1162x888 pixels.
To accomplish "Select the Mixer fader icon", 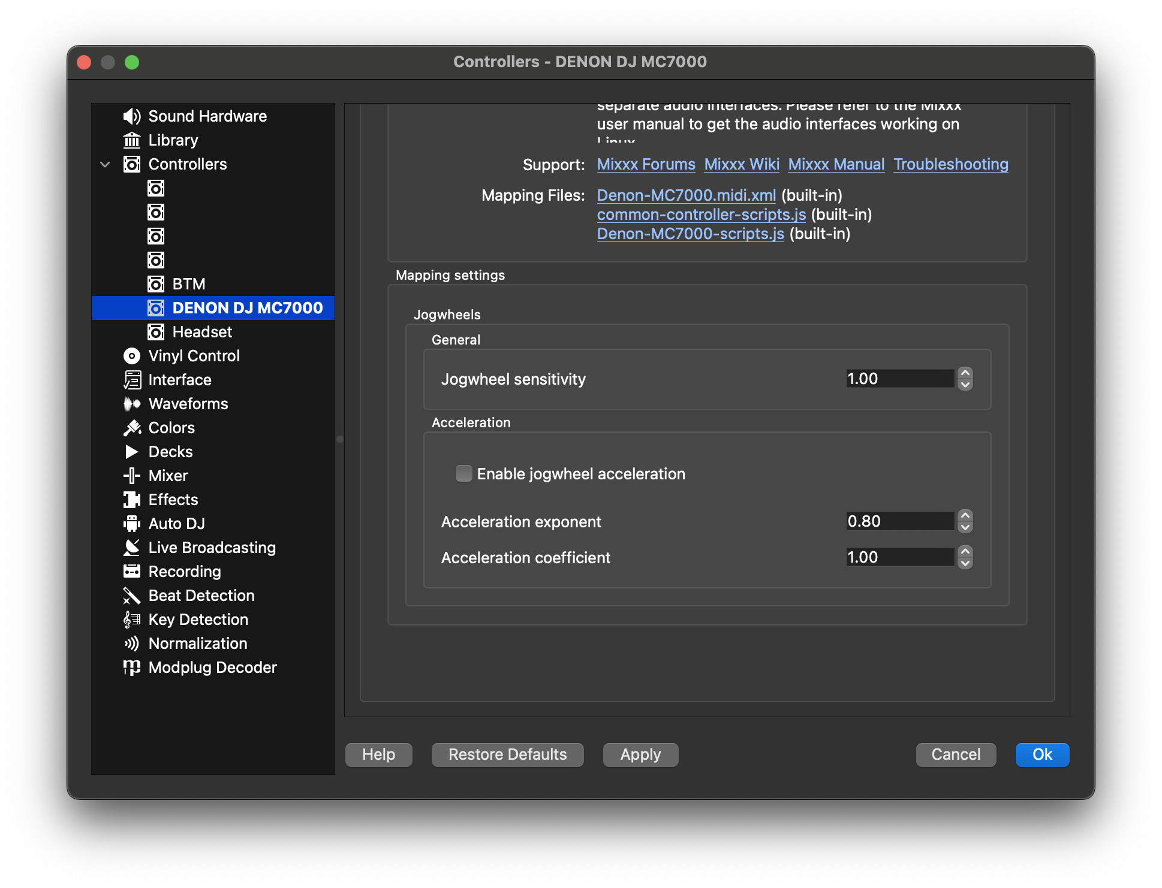I will coord(131,476).
